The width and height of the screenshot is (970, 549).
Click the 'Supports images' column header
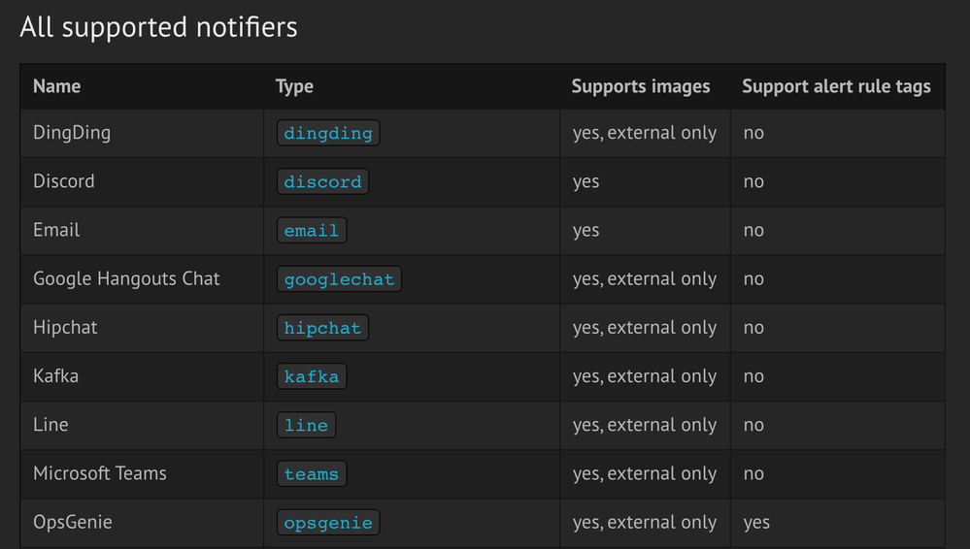[x=641, y=86]
